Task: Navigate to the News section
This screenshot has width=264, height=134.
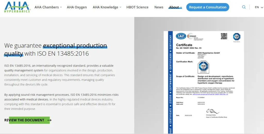Action: pyautogui.click(x=159, y=7)
